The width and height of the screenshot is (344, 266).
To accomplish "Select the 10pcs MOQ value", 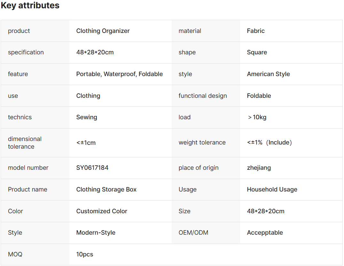I will [x=85, y=254].
